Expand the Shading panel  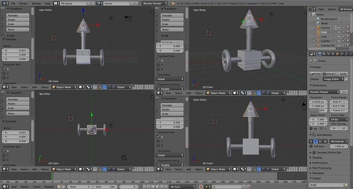(317, 158)
